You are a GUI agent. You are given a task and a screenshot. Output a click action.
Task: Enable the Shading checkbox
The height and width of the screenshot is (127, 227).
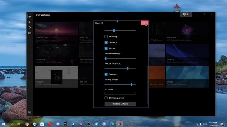106,37
